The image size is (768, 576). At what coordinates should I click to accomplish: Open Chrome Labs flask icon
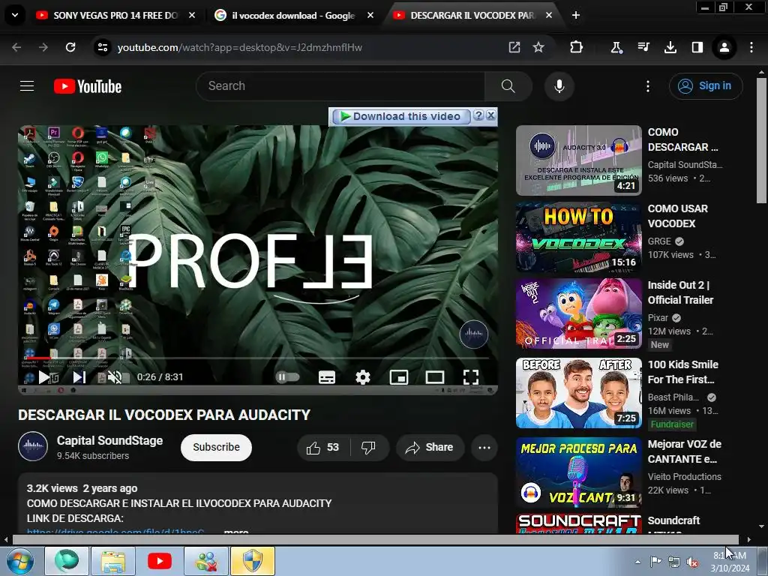pos(616,47)
